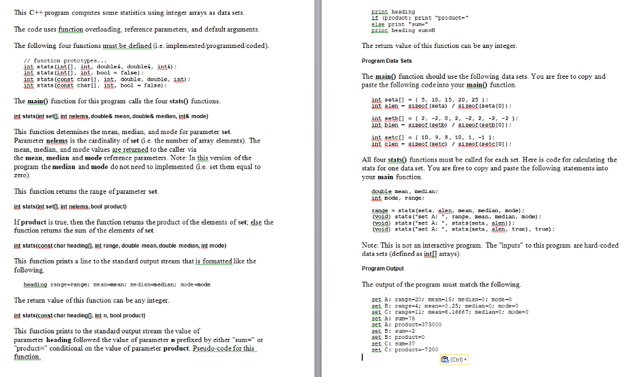Click the 'Program Output' bold heading
Image resolution: width=630 pixels, height=377 pixels.
click(x=383, y=268)
